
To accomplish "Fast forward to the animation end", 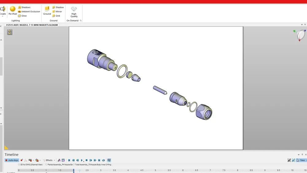I will [99, 160].
